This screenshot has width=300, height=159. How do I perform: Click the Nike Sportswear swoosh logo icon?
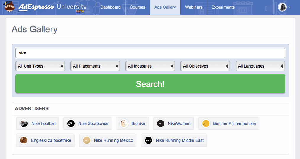pos(71,123)
